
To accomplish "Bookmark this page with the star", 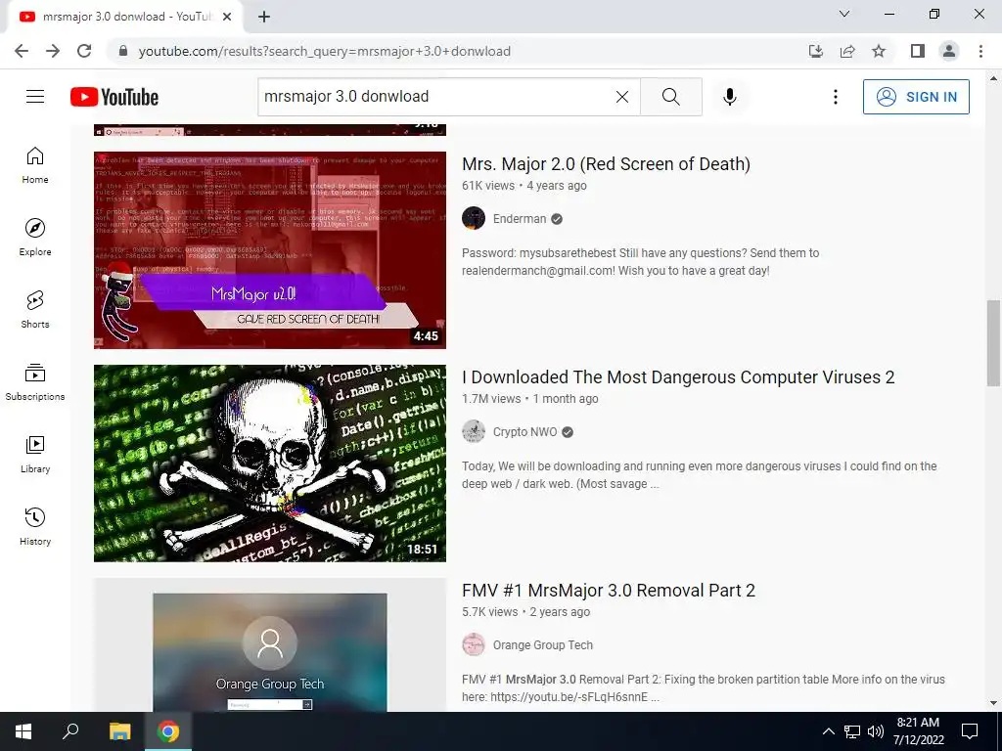I will (880, 51).
